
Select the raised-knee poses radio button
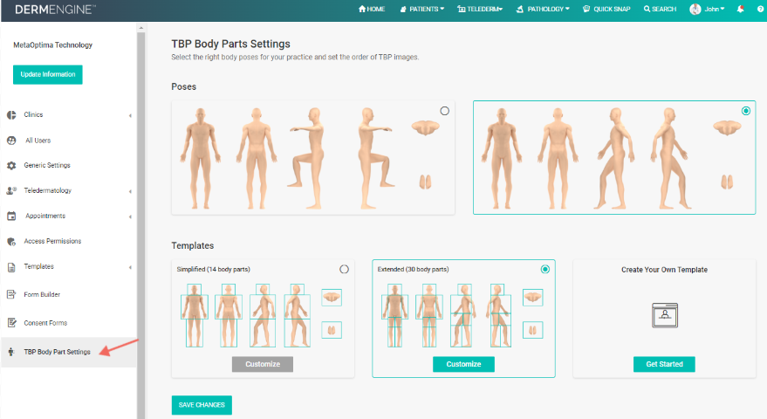(x=444, y=111)
